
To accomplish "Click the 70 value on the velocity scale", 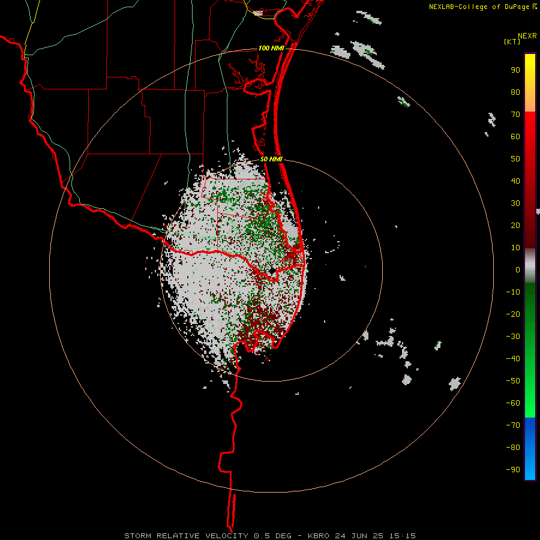I will 515,115.
